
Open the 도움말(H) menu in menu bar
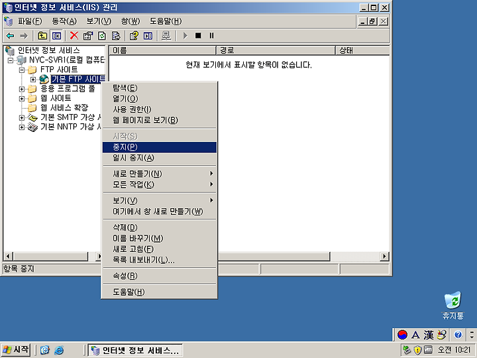166,21
